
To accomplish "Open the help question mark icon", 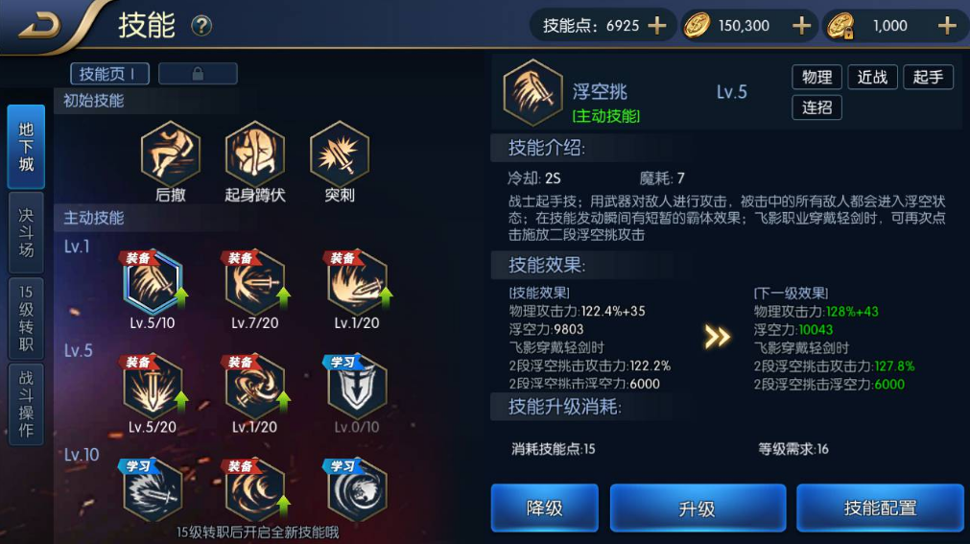I will tap(201, 26).
